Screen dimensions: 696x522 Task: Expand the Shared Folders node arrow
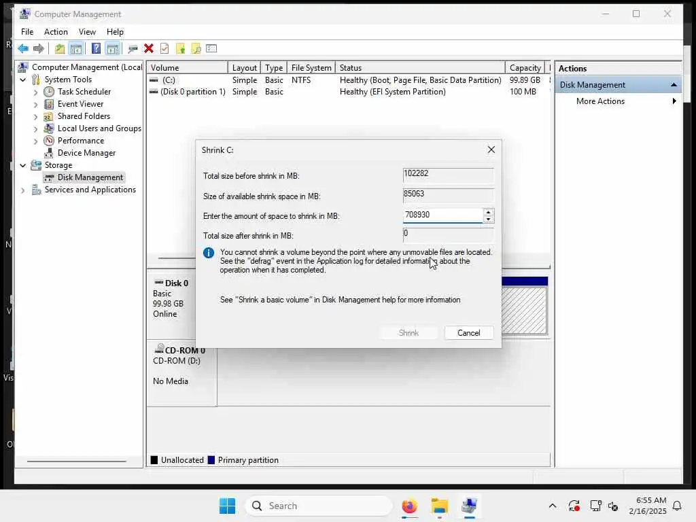point(35,117)
